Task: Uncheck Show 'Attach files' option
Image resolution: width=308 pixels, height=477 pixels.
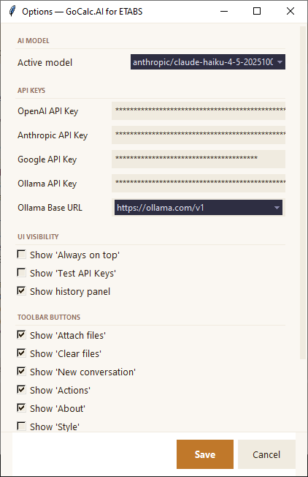Action: [22, 335]
